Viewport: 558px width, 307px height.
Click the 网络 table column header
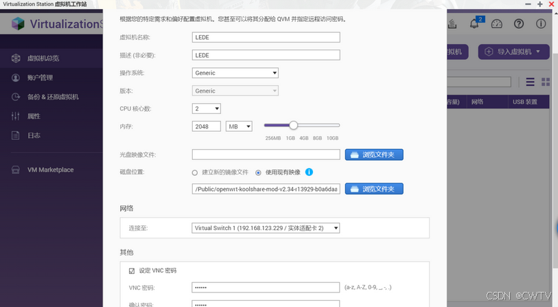477,102
